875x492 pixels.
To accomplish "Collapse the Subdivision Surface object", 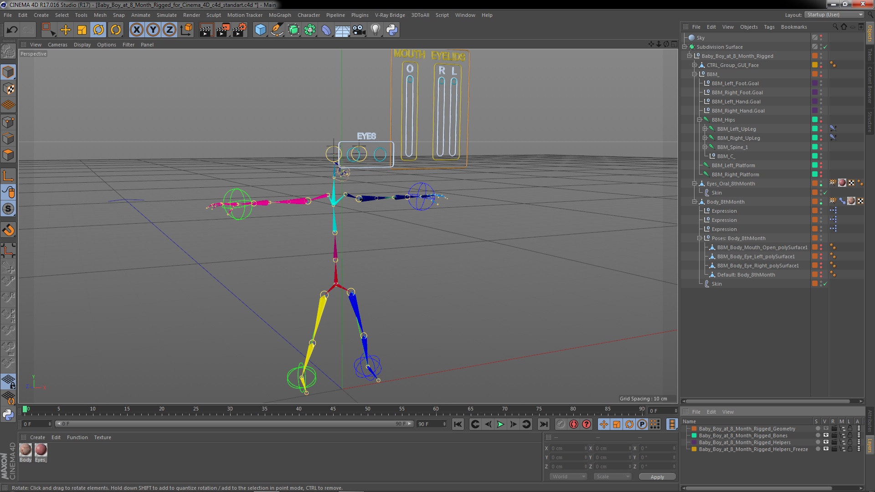I will tap(685, 47).
